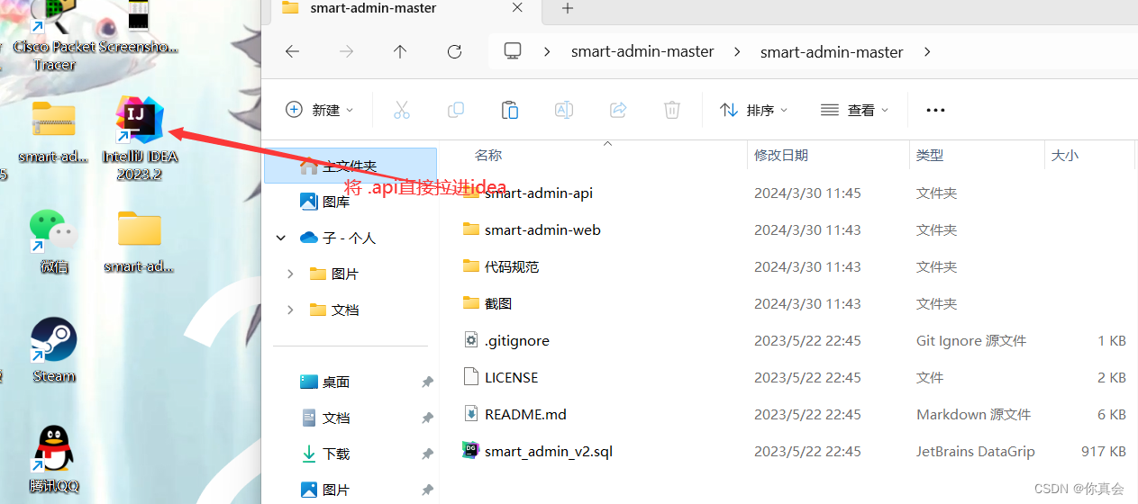
Task: Refresh the current folder view
Action: point(454,51)
